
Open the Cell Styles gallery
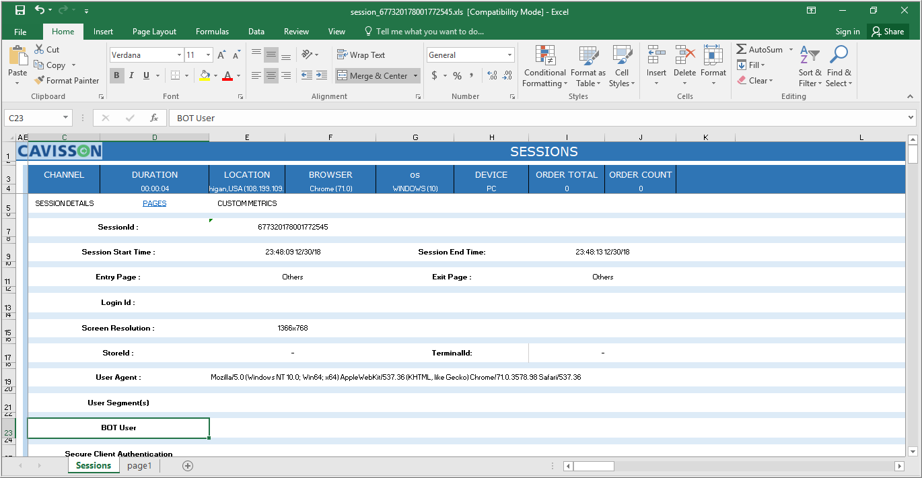click(x=622, y=66)
